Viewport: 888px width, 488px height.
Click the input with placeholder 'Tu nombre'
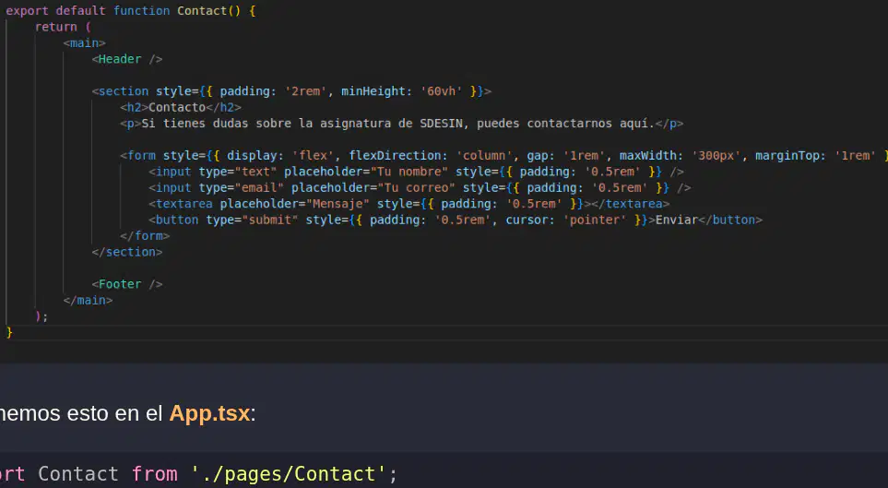(416, 172)
